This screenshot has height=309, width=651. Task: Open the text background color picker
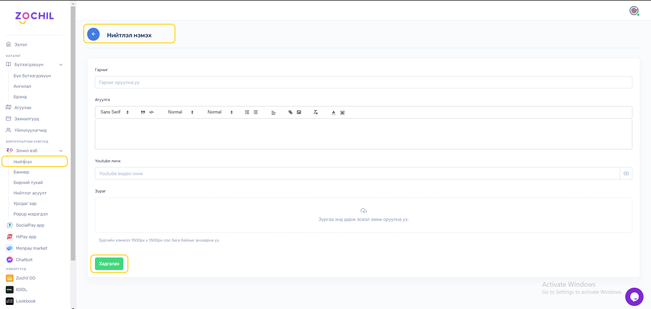tap(342, 112)
